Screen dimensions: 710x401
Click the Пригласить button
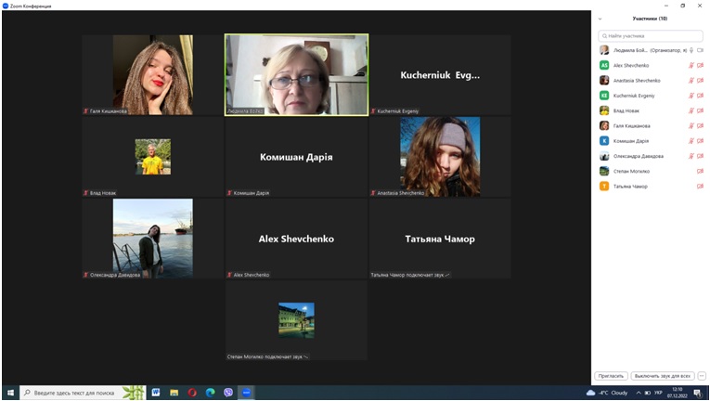(611, 376)
